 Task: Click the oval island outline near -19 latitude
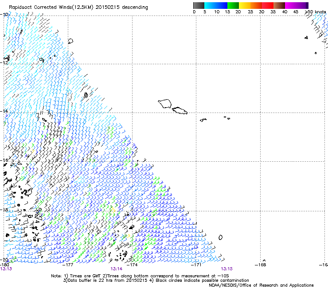(x=220, y=237)
